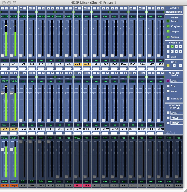Solo the In 5 input channel
This screenshot has height=192, width=187.
click(43, 8)
